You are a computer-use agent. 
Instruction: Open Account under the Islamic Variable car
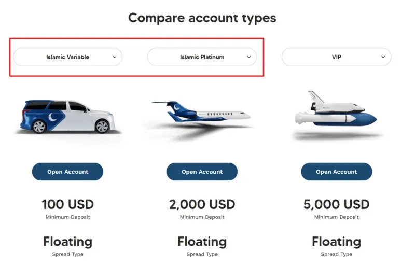tap(67, 172)
